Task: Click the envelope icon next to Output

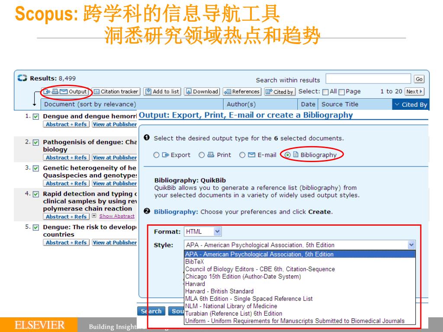Action: pos(64,92)
